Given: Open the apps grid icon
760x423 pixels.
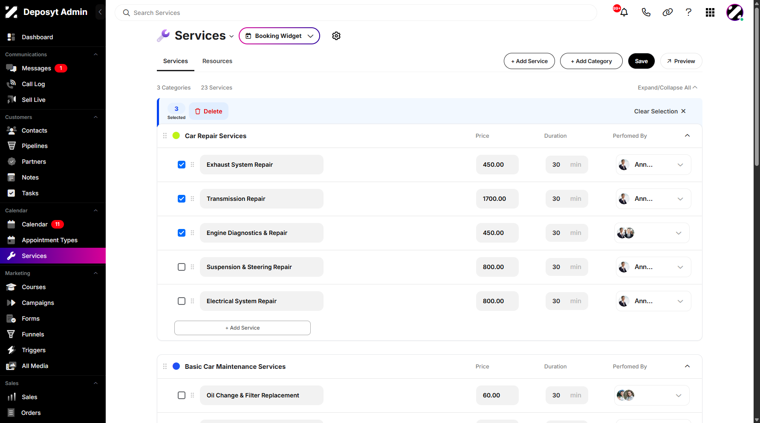Looking at the screenshot, I should (710, 12).
